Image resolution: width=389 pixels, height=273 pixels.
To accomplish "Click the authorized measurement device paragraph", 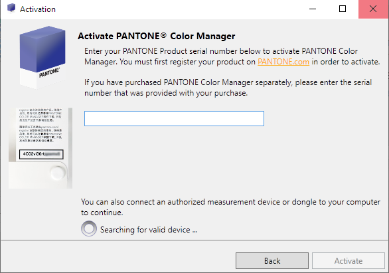I will click(230, 207).
